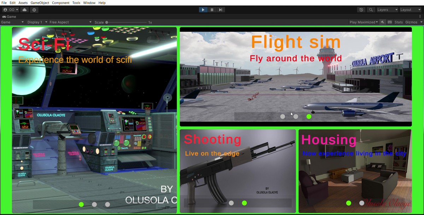Viewport: 424px width, 215px height.
Task: Click the hexagon settings icon beside the cloud
Action: pyautogui.click(x=34, y=10)
